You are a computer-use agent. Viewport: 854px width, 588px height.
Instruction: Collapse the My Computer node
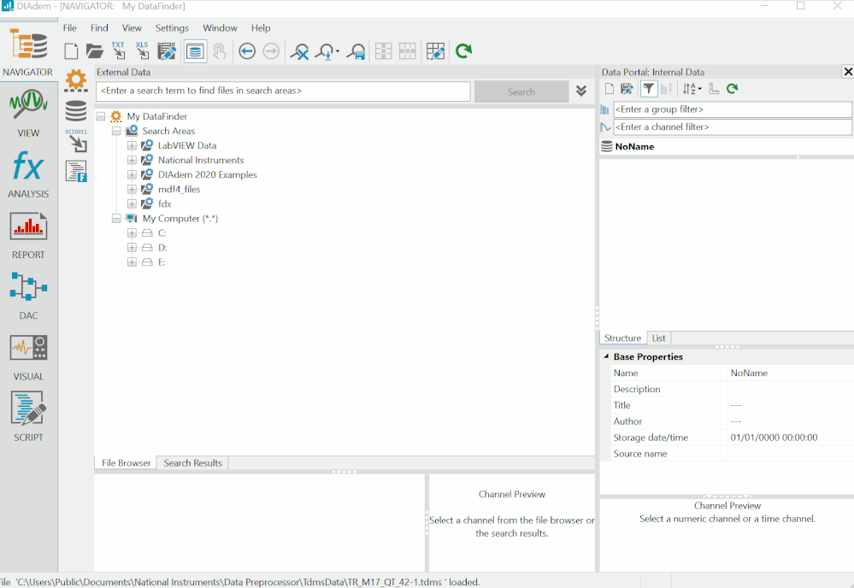pos(116,218)
